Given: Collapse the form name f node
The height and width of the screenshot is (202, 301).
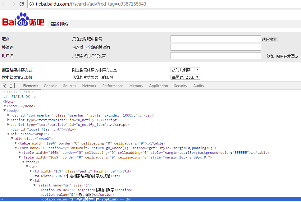Looking at the screenshot, I should (16, 148).
